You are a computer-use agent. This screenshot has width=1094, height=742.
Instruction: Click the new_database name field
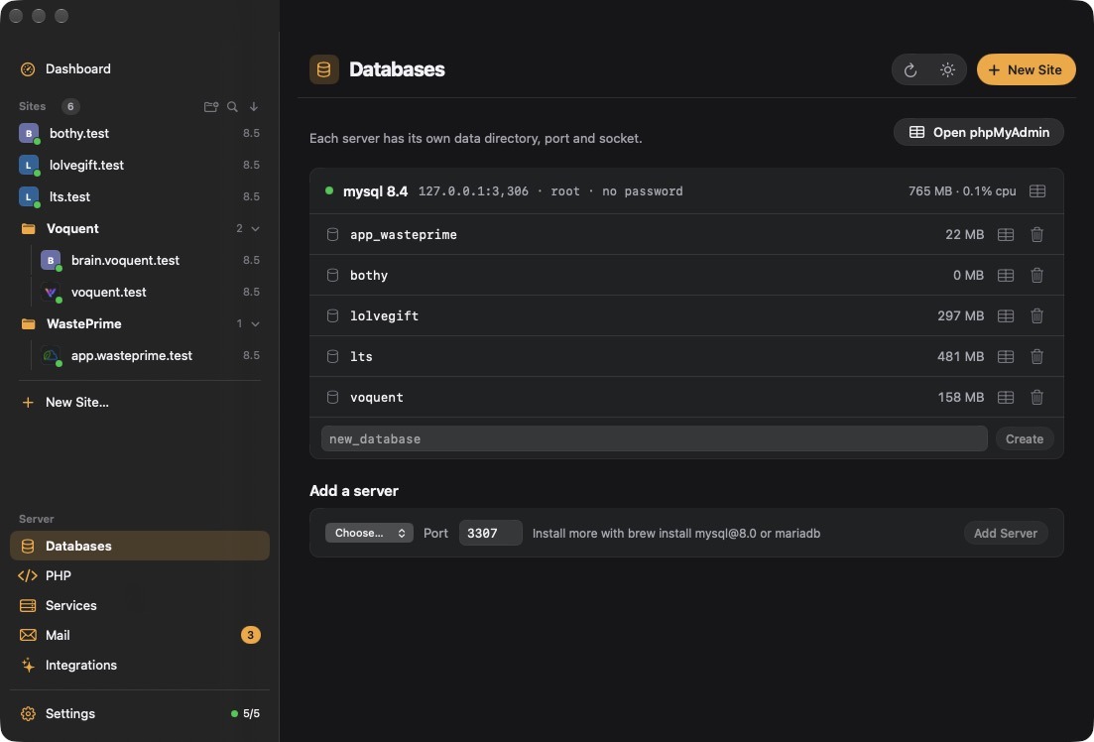pyautogui.click(x=655, y=439)
